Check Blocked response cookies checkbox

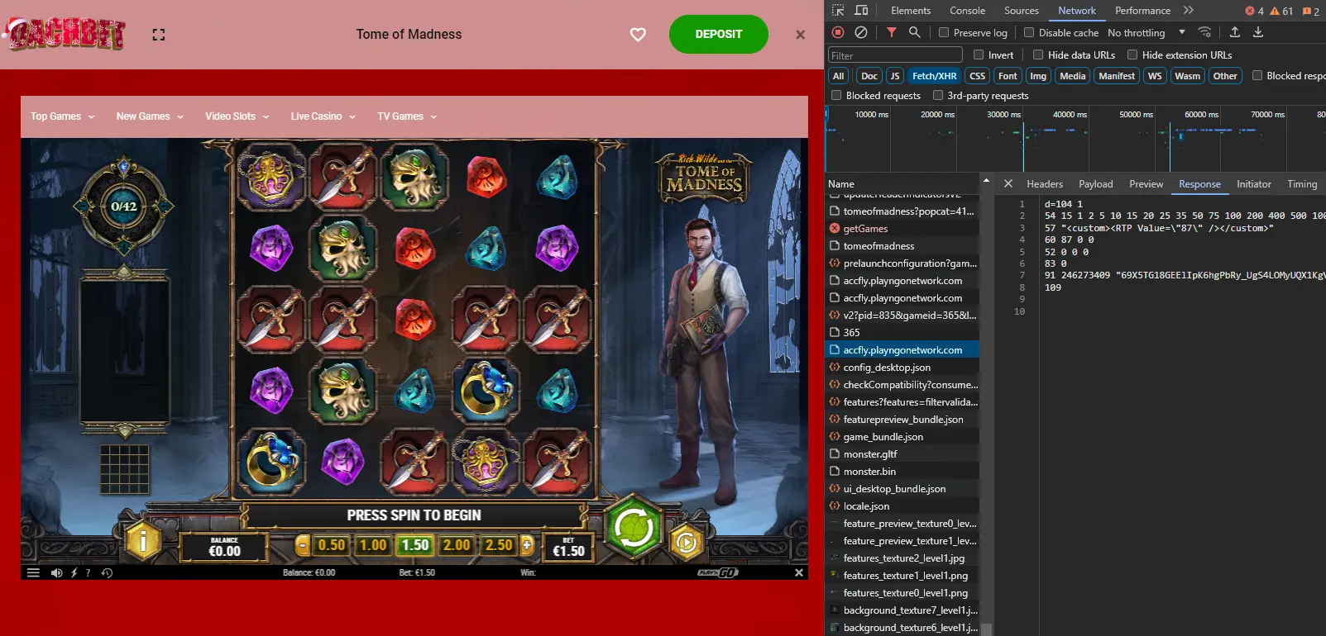click(1257, 75)
